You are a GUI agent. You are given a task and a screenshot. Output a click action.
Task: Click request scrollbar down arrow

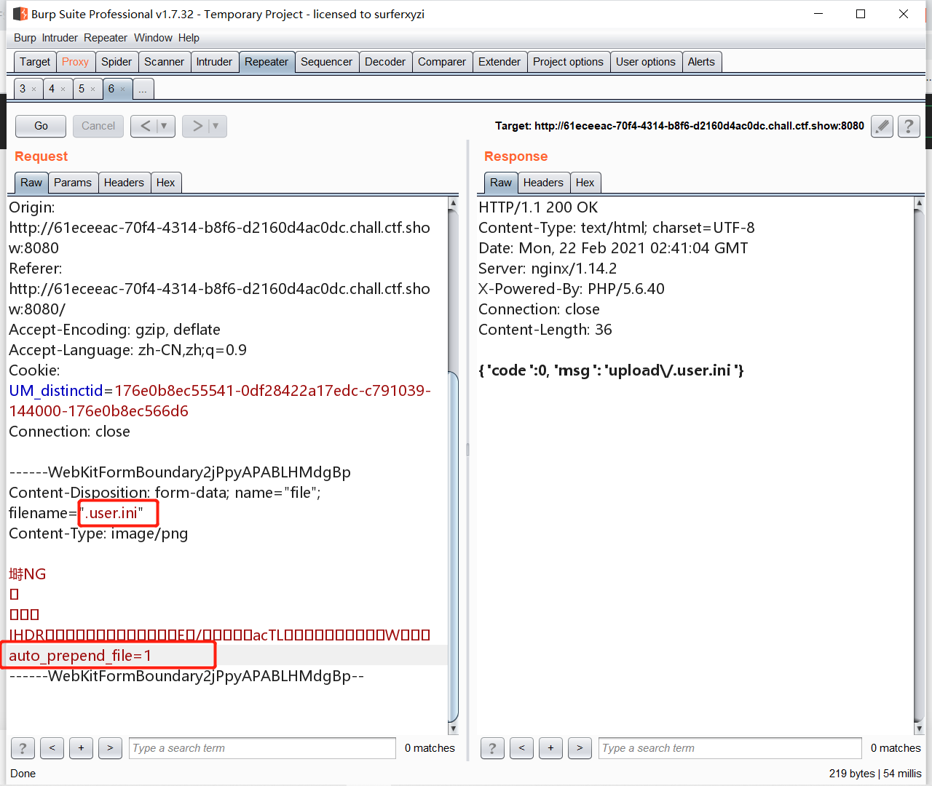click(453, 729)
